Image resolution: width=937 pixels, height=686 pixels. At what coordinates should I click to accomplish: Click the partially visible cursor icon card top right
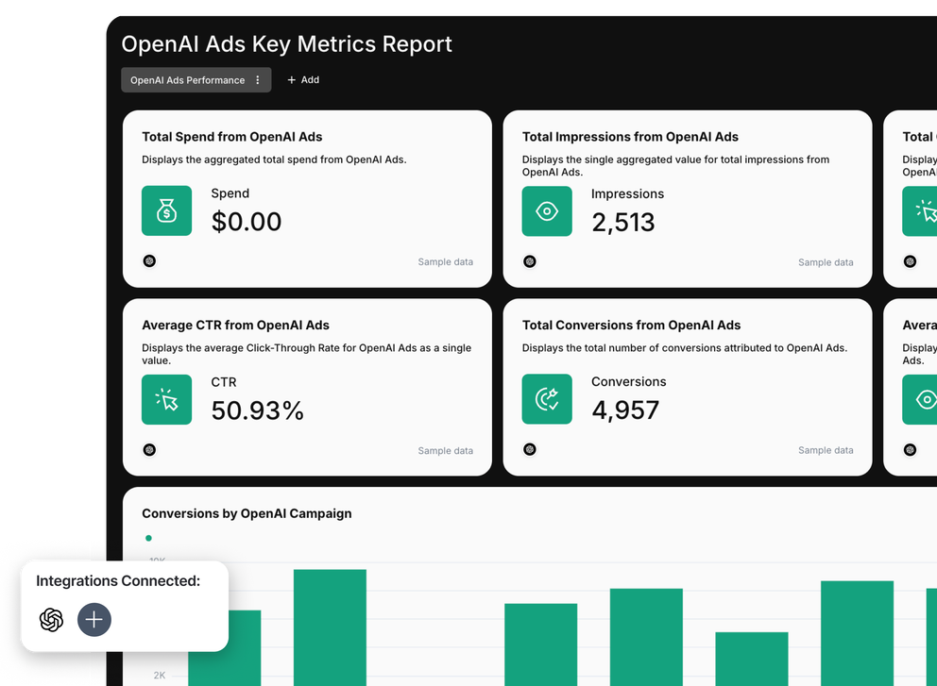[x=920, y=211]
